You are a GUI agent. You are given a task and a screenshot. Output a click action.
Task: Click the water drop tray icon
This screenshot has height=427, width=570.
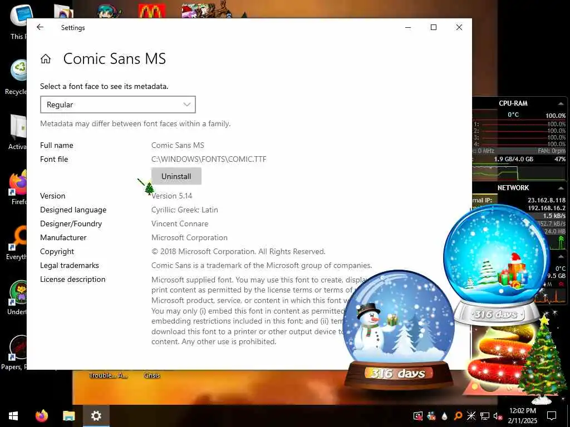tap(445, 416)
